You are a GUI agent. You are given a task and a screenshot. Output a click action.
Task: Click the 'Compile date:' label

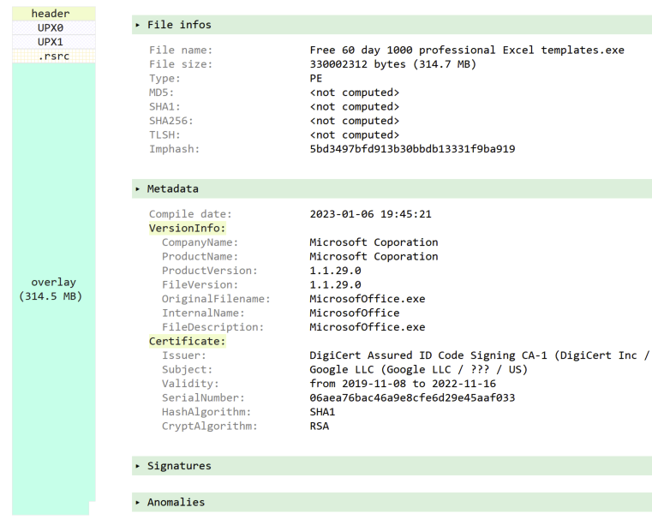190,214
